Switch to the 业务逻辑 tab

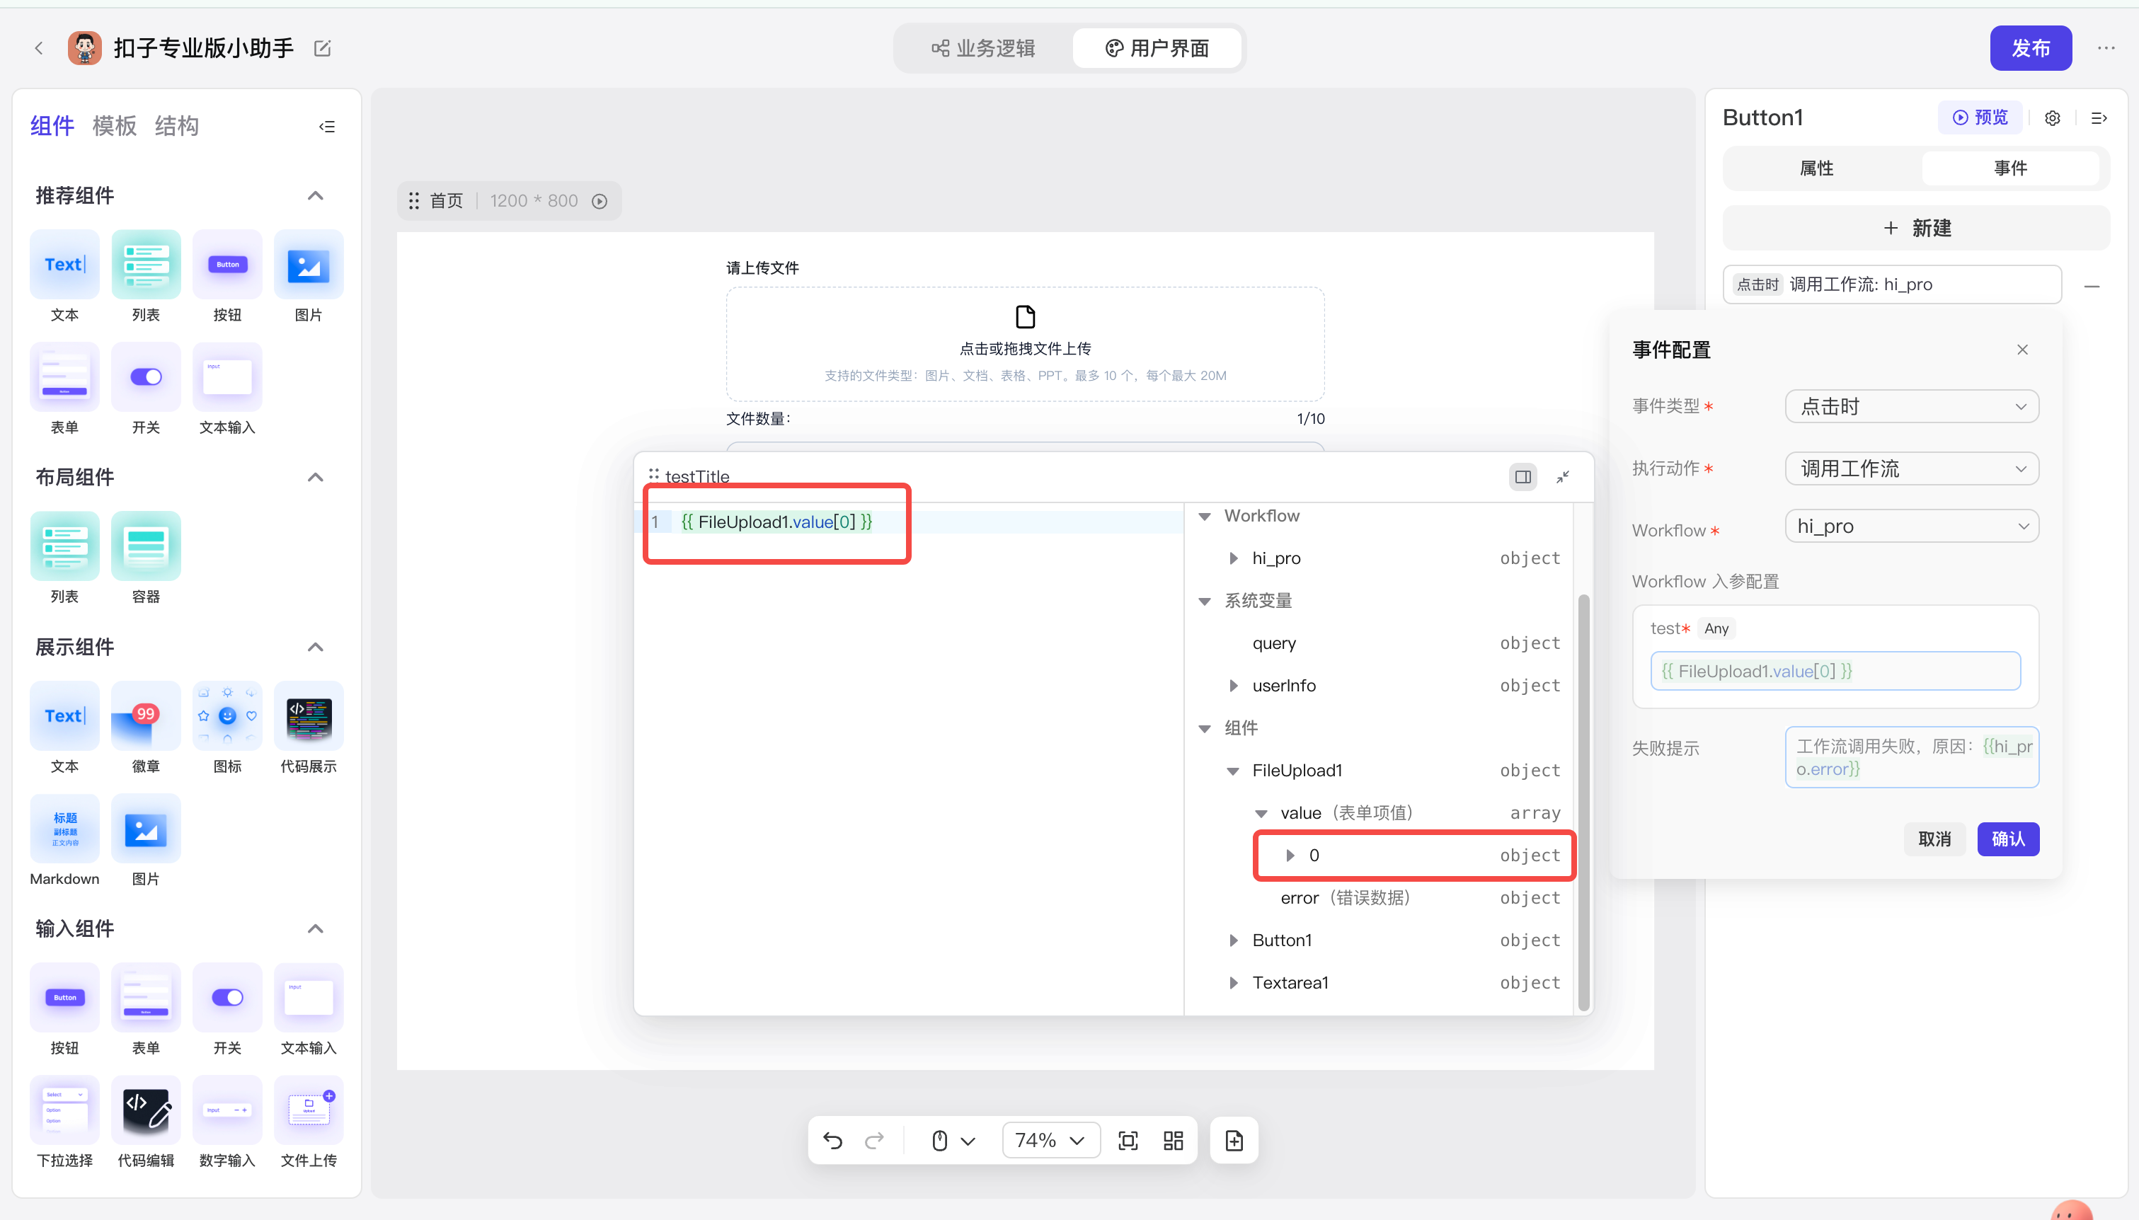pyautogui.click(x=984, y=49)
